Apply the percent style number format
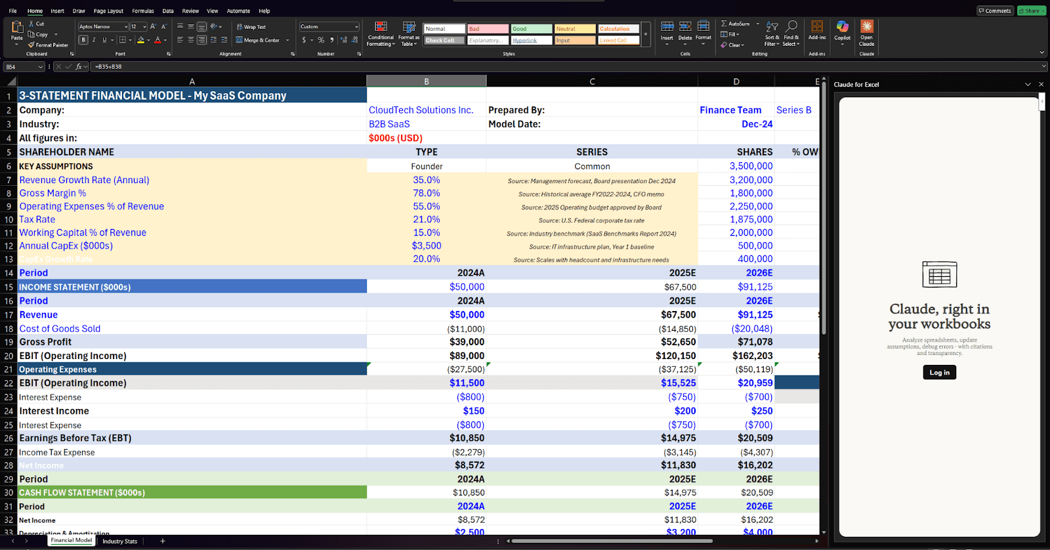Screen dimensions: 1050x550 (321, 40)
